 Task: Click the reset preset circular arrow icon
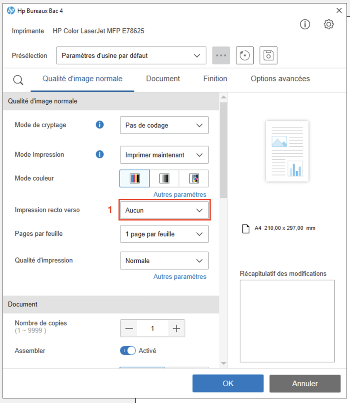pyautogui.click(x=245, y=55)
